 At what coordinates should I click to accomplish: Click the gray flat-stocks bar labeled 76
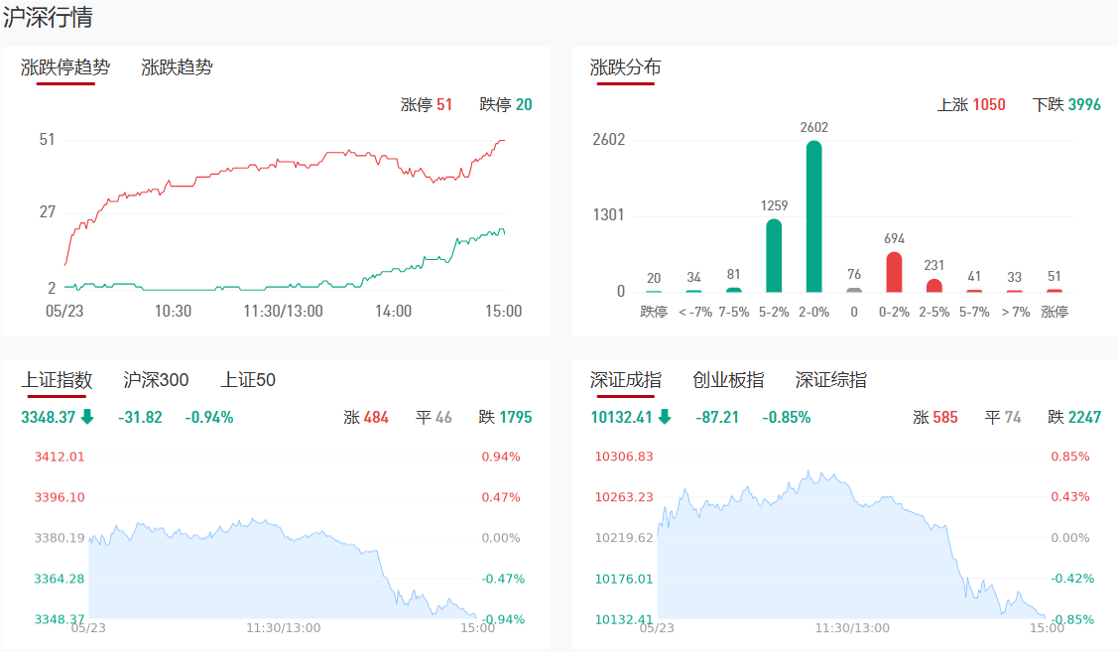[x=854, y=290]
